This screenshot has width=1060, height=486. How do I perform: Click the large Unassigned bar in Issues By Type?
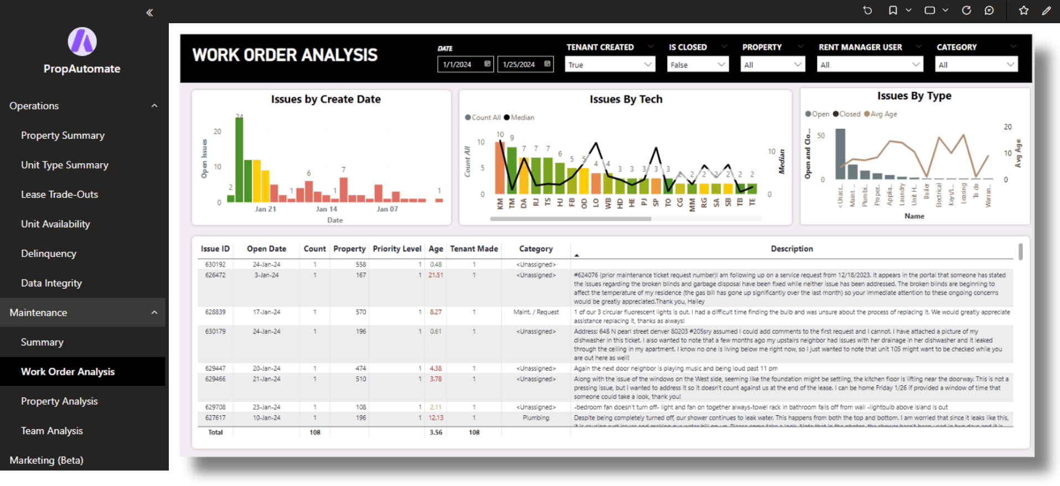840,154
